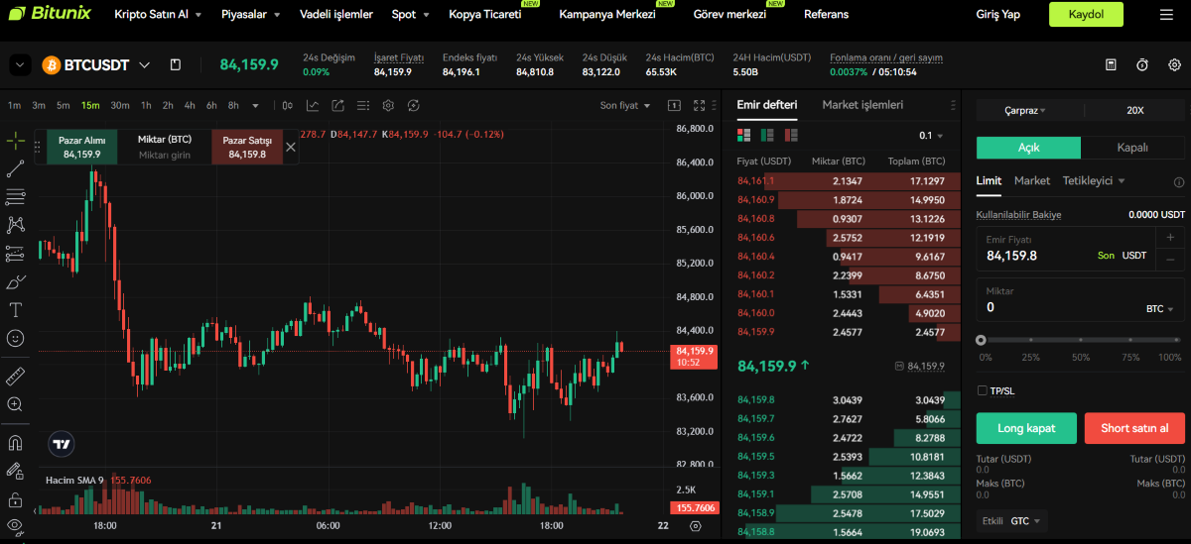
Task: Click the slider handle at 0%
Action: point(982,340)
